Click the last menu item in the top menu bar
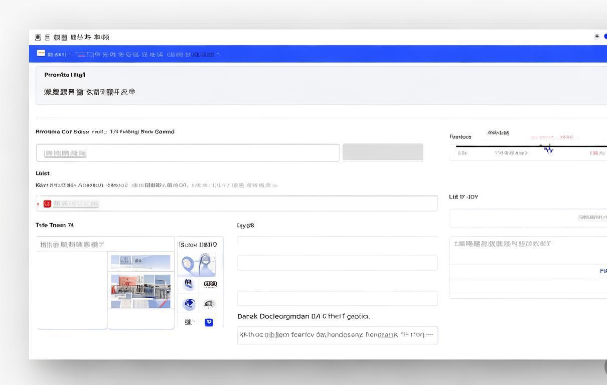 tap(101, 37)
